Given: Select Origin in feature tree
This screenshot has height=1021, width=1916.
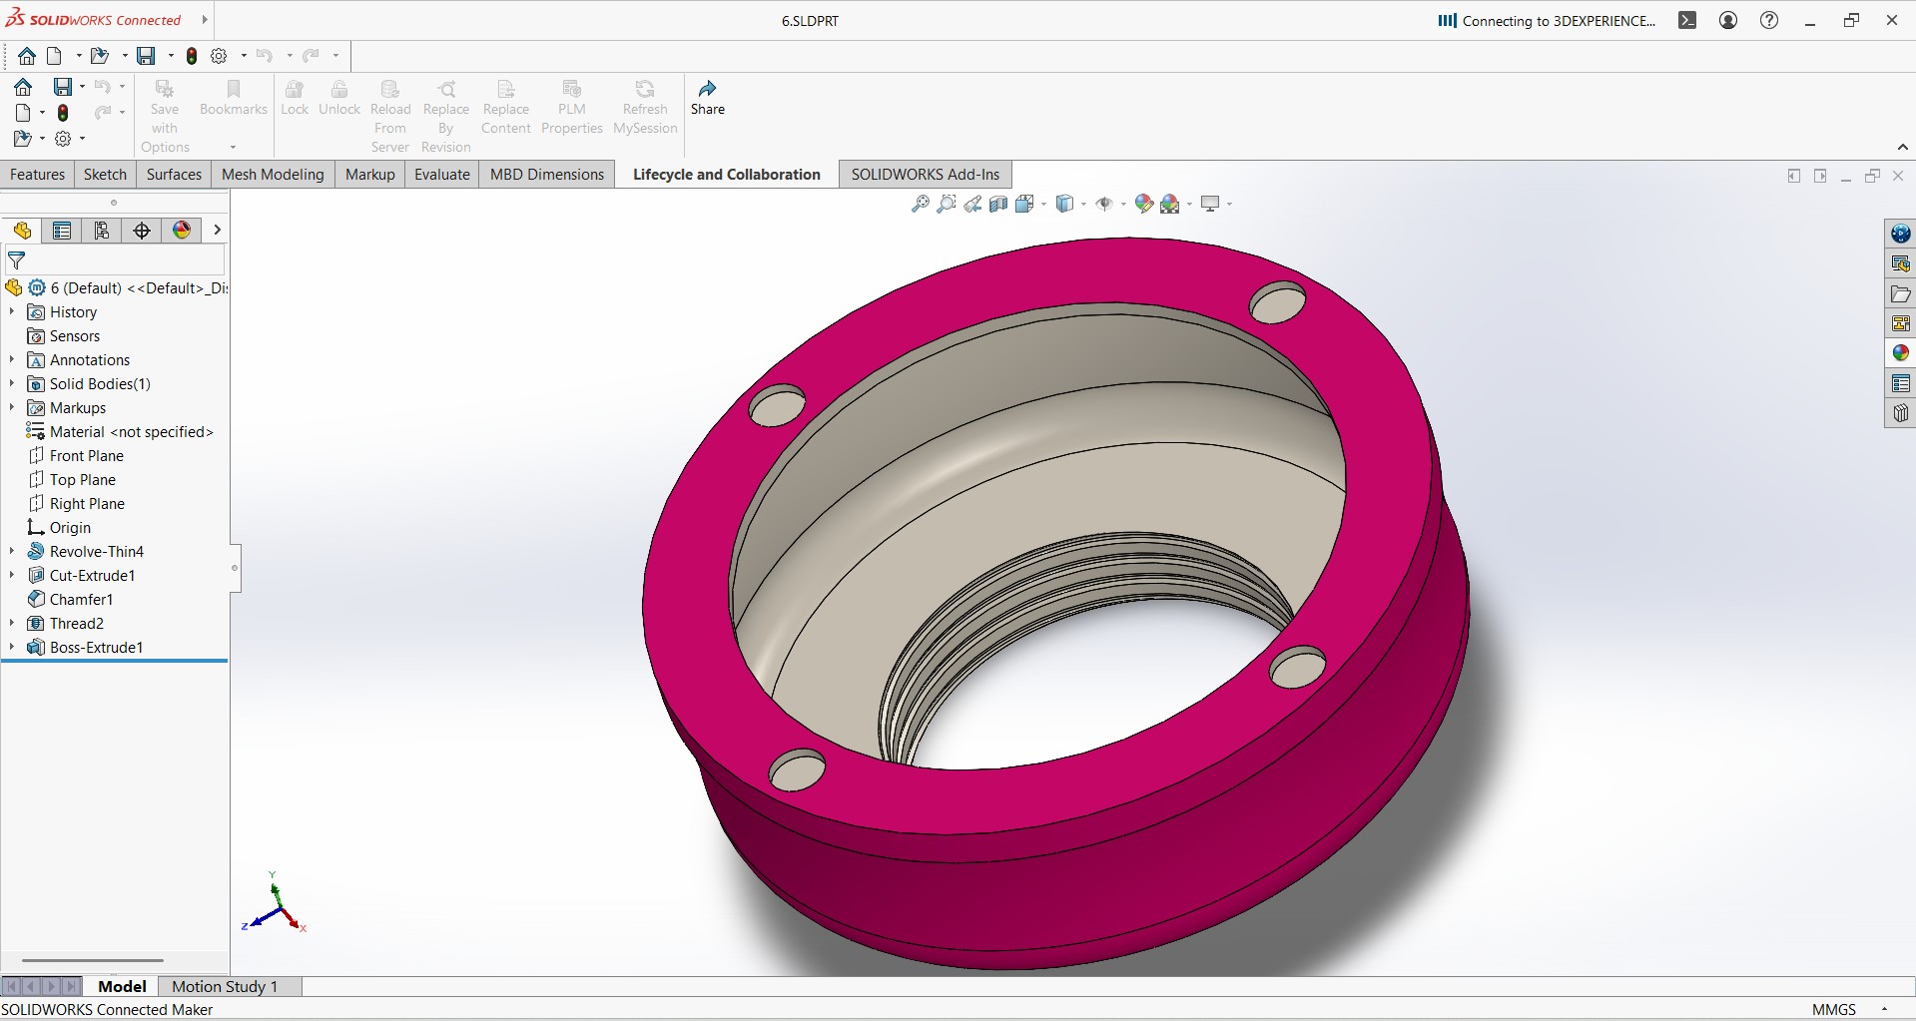Looking at the screenshot, I should (70, 527).
